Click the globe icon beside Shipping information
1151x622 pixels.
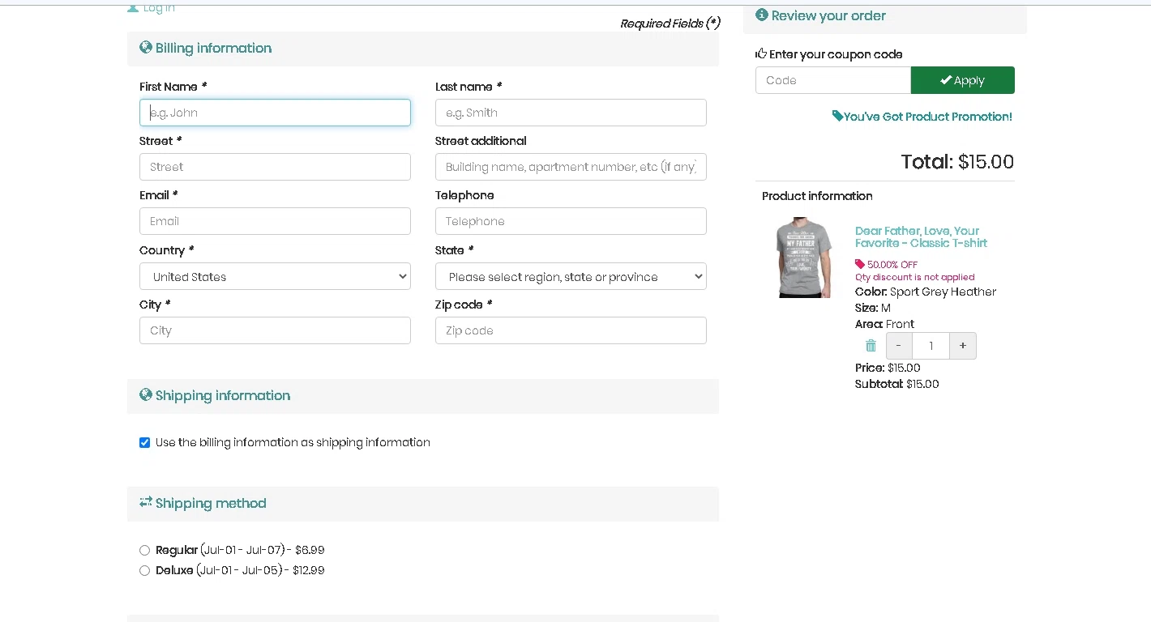(146, 395)
